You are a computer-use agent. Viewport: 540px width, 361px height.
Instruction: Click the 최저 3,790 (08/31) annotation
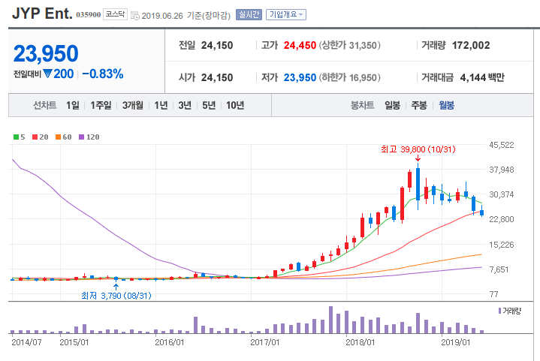click(x=116, y=296)
